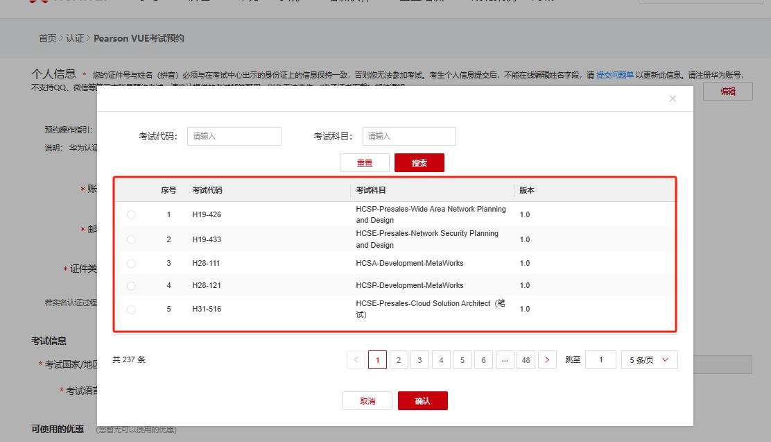
Task: Click exam code H19-426
Action: point(207,214)
